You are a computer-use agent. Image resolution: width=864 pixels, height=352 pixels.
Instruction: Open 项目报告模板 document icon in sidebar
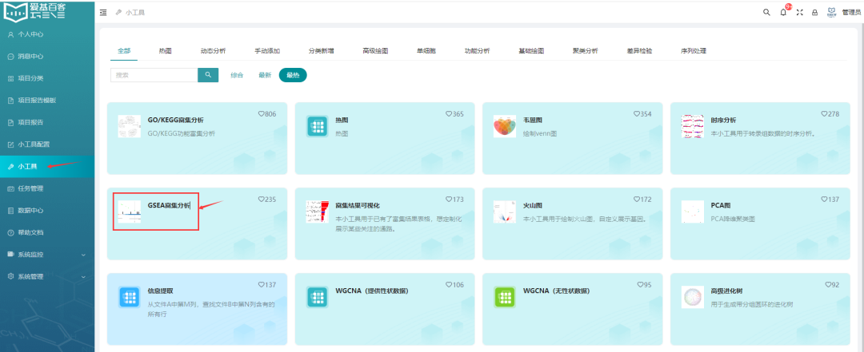10,100
